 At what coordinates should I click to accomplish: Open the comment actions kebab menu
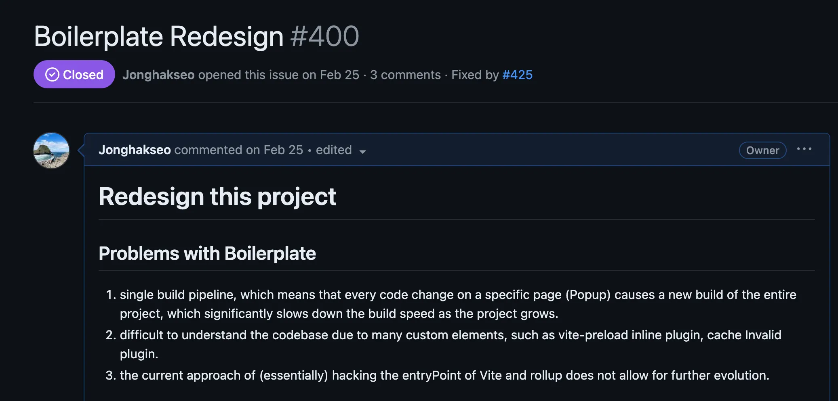(804, 149)
